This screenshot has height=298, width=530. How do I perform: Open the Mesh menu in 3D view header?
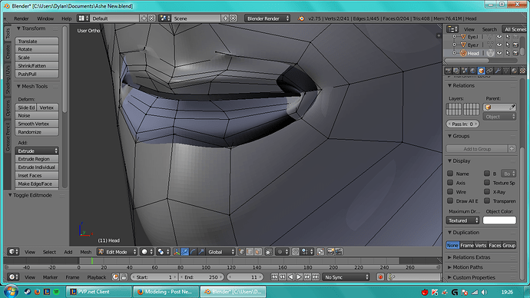pyautogui.click(x=85, y=252)
